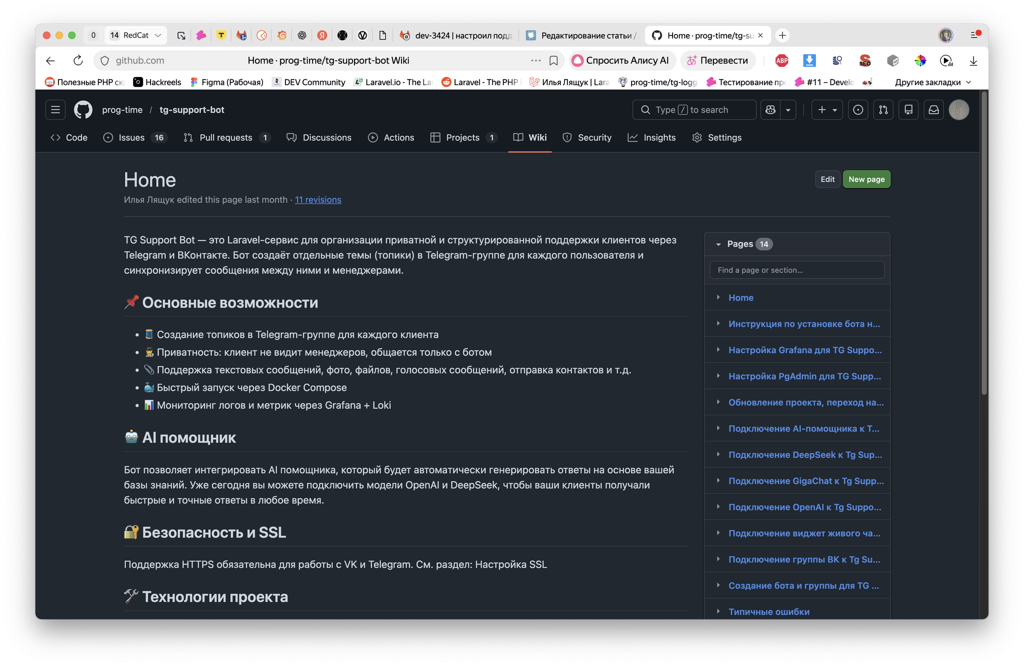This screenshot has height=666, width=1024.
Task: Reload the page with refresh icon
Action: [78, 60]
